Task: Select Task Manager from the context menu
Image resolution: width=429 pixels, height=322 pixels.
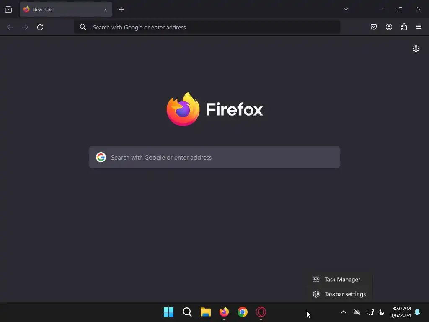Action: (339, 280)
